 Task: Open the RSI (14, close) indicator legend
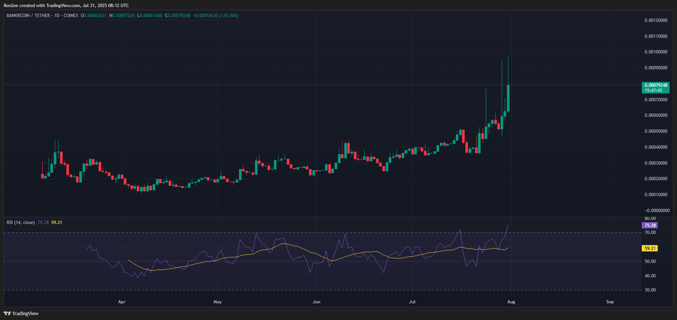[x=21, y=222]
